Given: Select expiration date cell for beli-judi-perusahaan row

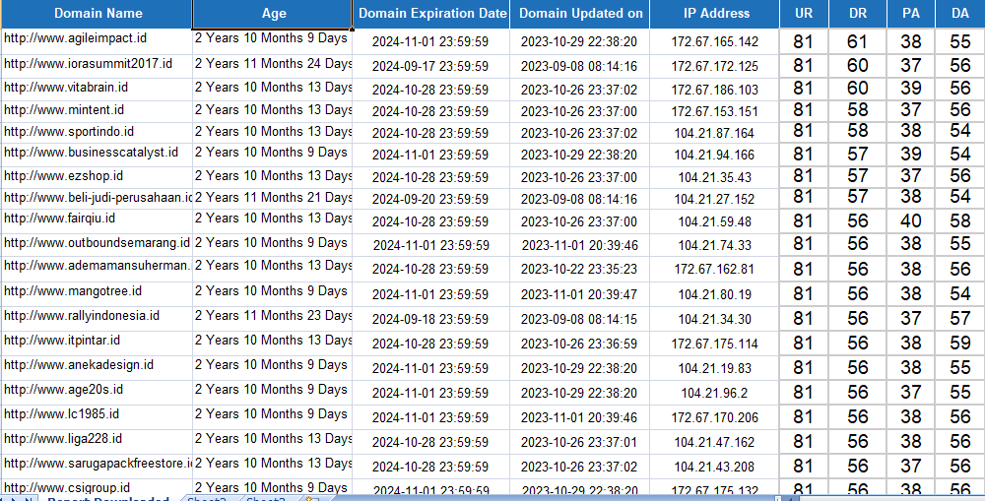Looking at the screenshot, I should click(x=430, y=198).
